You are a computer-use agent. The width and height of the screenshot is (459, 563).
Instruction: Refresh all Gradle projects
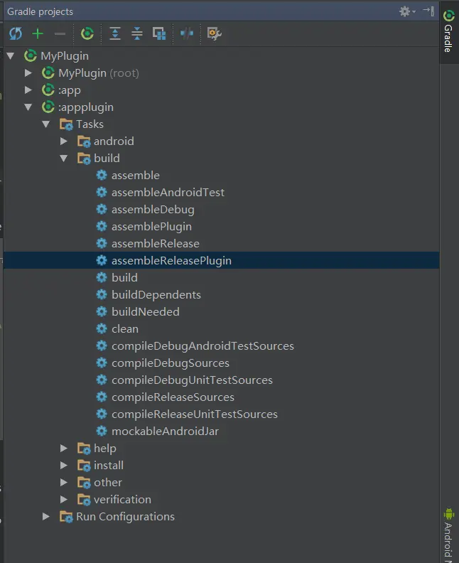(x=16, y=33)
